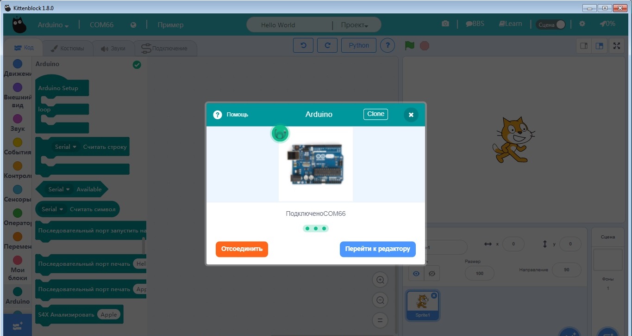Switch to Python code view

(359, 45)
